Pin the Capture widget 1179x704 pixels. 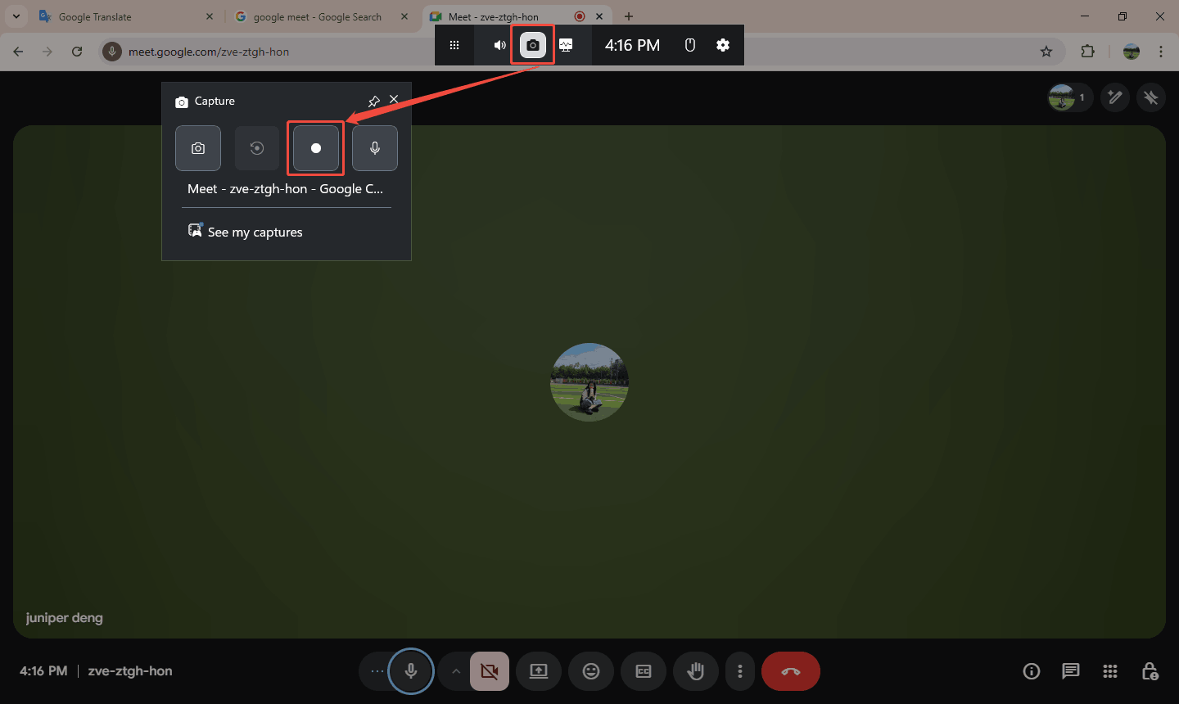coord(373,101)
